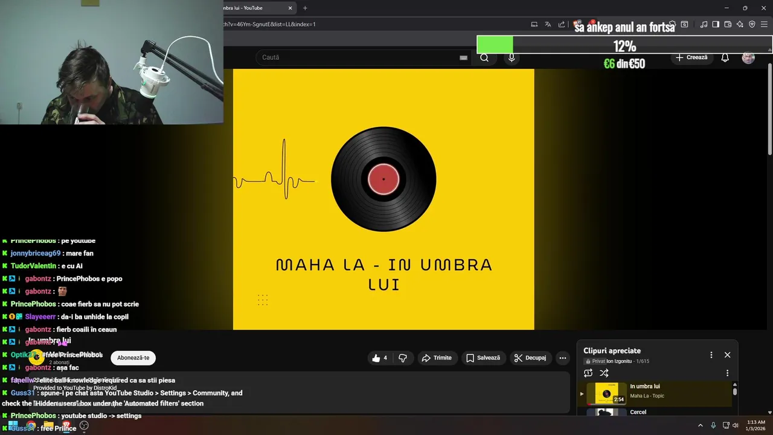Screen dimensions: 773x435
Task: Click Maha La - Topic channel text
Action: coord(647,396)
